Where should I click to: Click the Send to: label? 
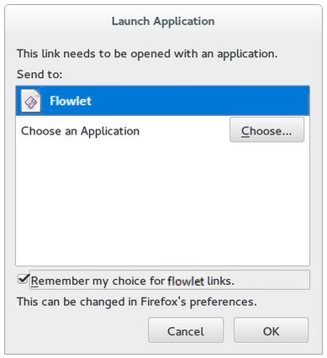pyautogui.click(x=40, y=75)
